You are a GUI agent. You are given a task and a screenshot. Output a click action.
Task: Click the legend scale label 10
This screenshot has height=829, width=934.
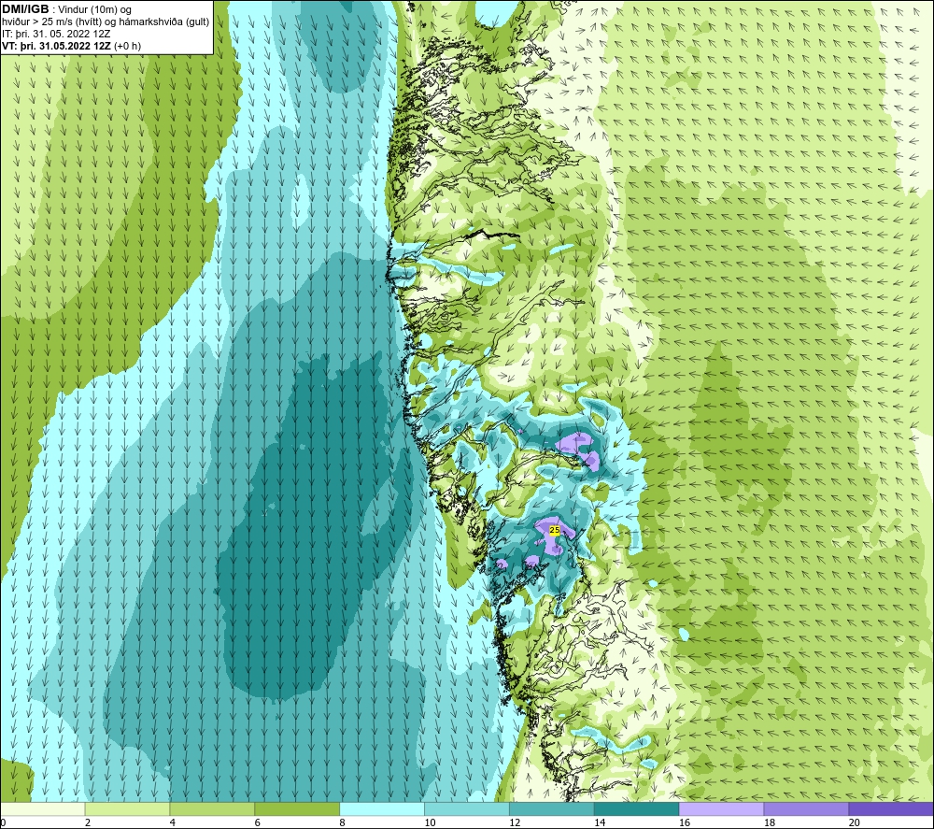pos(430,822)
